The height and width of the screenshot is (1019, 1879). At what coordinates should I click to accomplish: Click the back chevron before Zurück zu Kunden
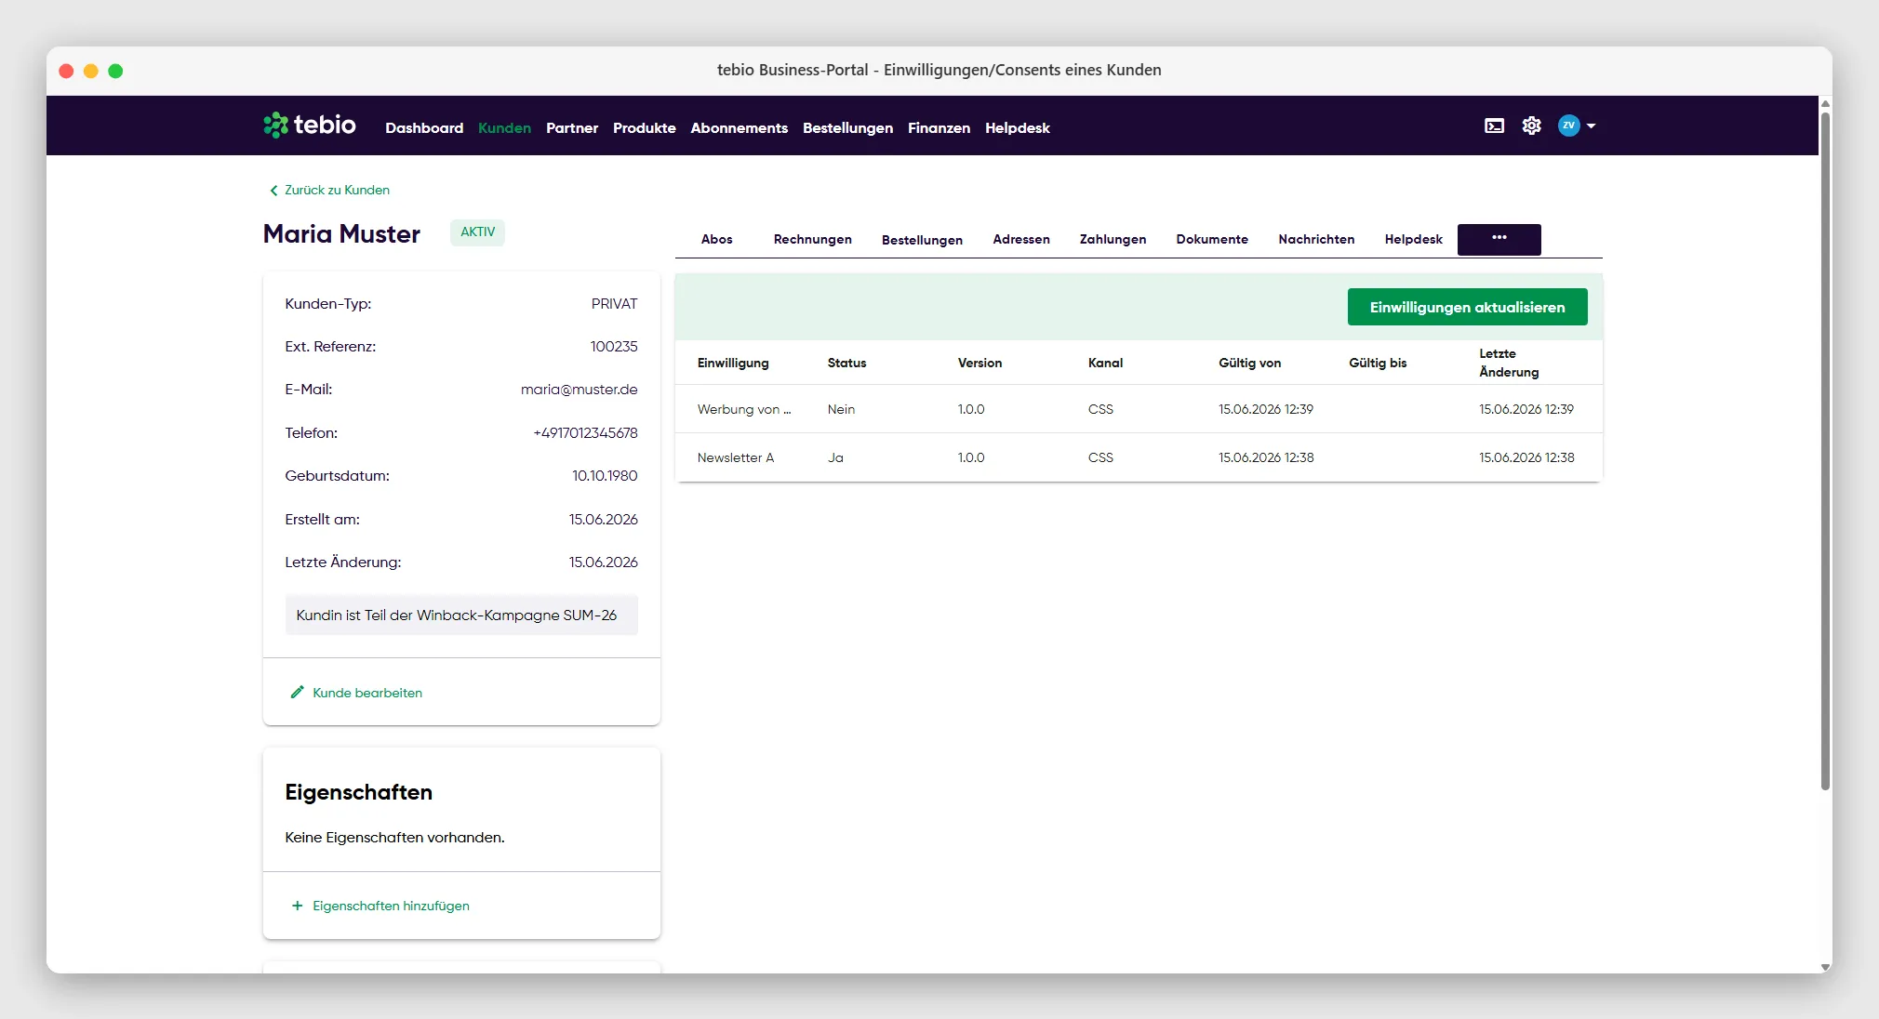pos(273,191)
